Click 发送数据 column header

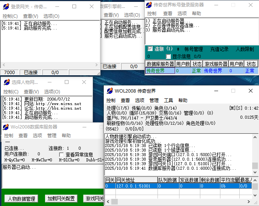[190, 180]
